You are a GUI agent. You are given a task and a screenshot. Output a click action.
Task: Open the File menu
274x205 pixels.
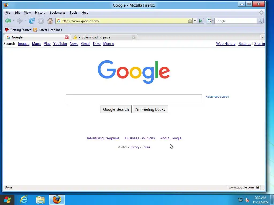click(x=8, y=13)
